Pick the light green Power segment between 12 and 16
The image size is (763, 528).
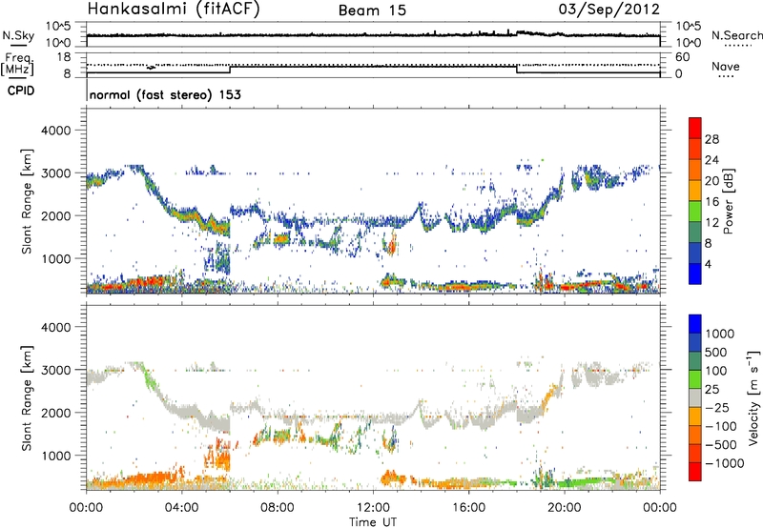(x=695, y=211)
